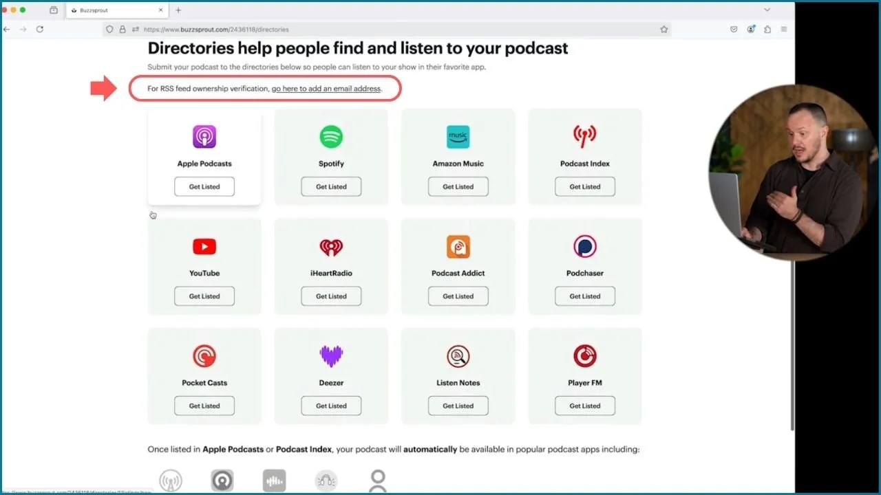Screen dimensions: 881x495
Task: Get Listed on Pocket Casts
Action: pos(204,406)
